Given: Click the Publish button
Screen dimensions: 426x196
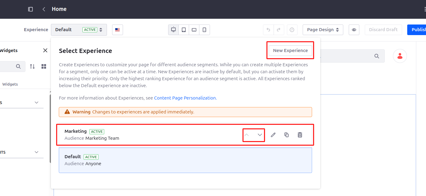Looking at the screenshot, I should (x=418, y=30).
